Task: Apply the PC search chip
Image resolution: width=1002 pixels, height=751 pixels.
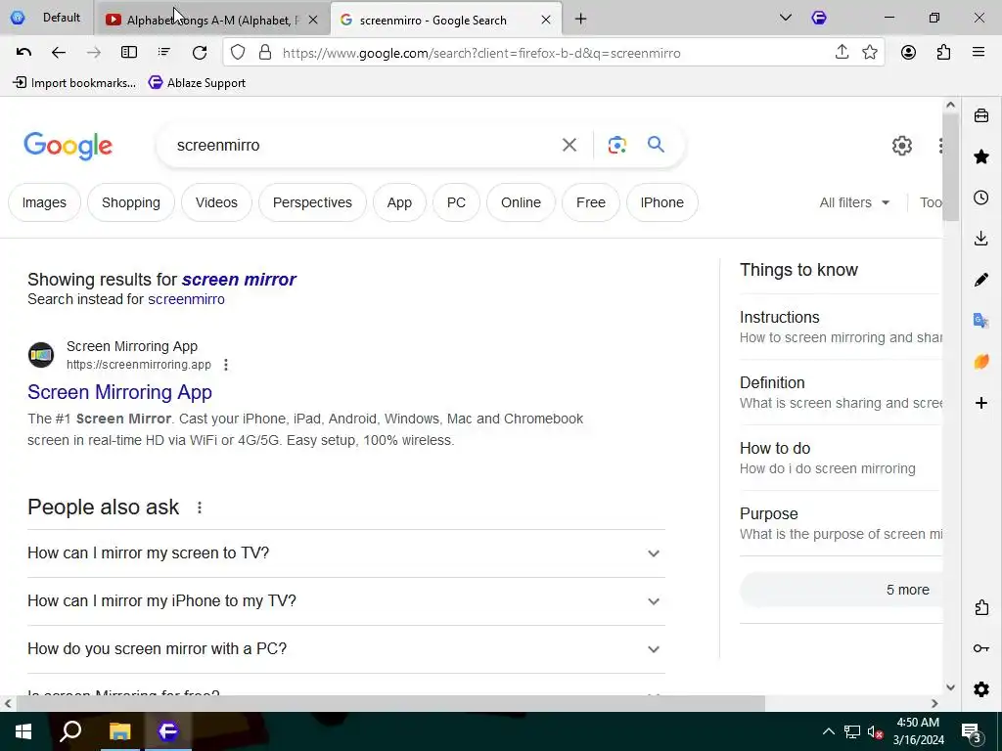Action: (x=456, y=202)
